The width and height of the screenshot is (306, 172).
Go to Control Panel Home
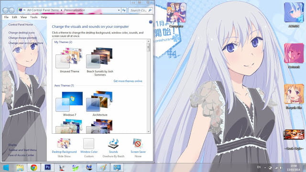(21, 24)
